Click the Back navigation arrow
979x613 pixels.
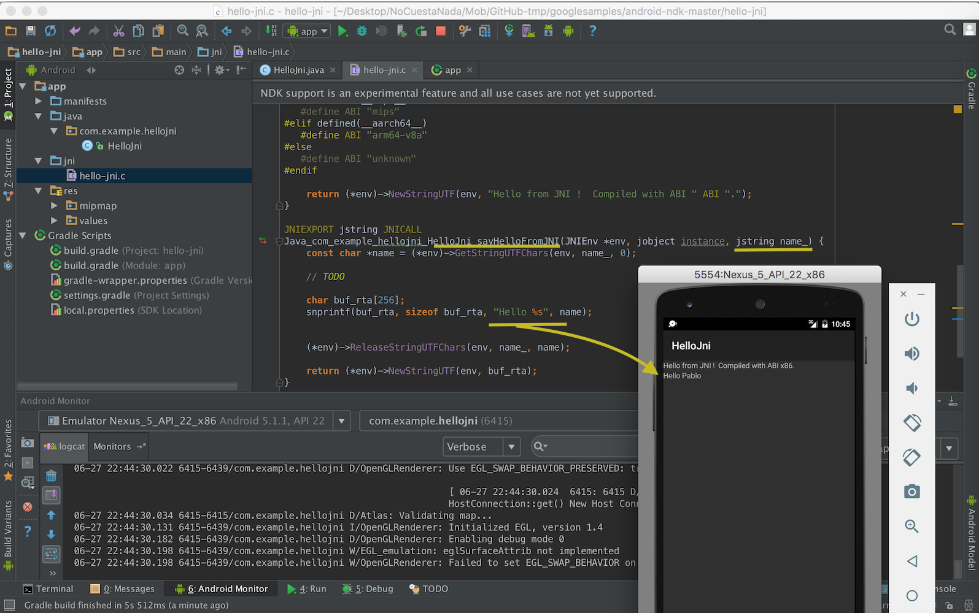click(x=226, y=31)
